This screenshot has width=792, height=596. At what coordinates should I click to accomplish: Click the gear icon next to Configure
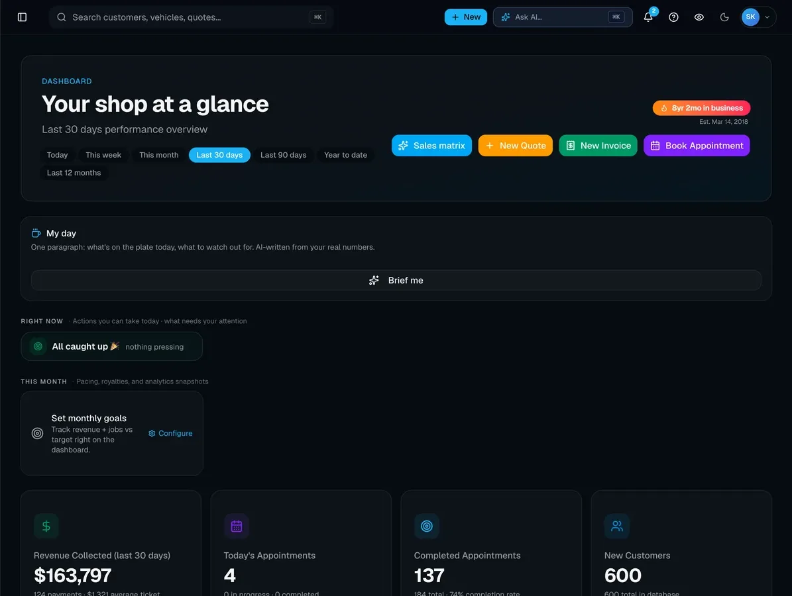point(152,433)
